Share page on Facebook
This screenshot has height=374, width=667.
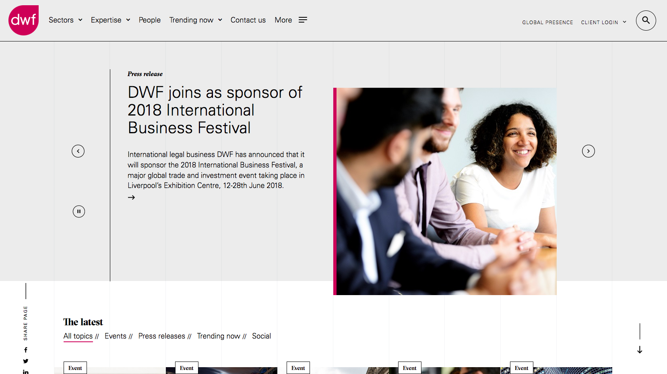click(26, 350)
